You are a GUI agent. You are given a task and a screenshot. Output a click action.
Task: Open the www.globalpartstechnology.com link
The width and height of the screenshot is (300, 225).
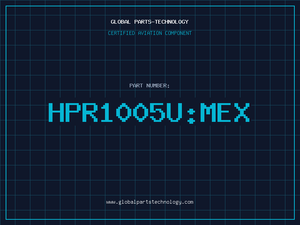(150, 202)
